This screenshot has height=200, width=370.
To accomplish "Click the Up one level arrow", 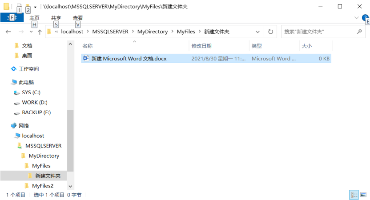I will (x=40, y=32).
